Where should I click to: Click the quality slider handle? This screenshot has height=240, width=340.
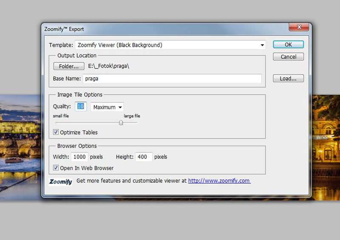pos(121,123)
